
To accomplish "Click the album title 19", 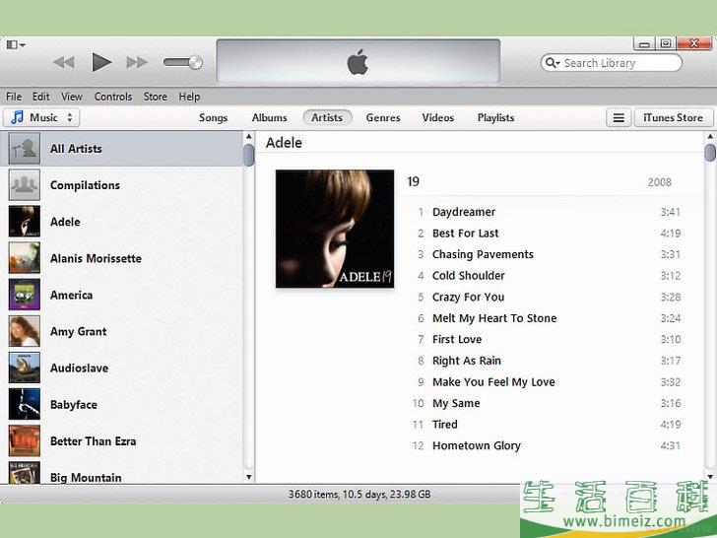I will pos(413,181).
